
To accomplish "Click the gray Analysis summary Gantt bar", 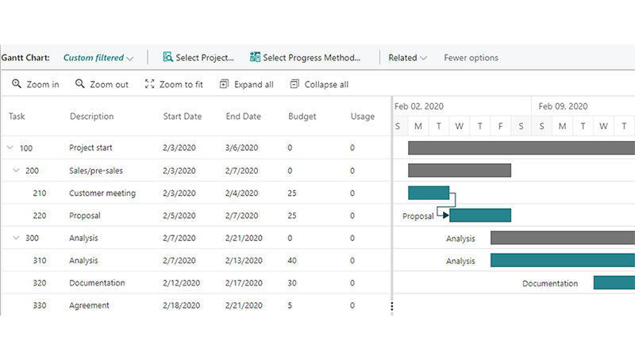I will [563, 238].
